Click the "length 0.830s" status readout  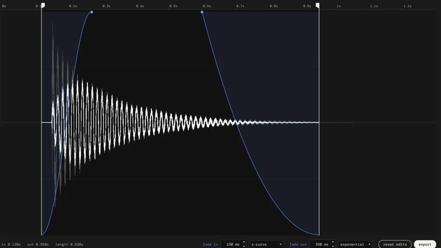point(69,245)
